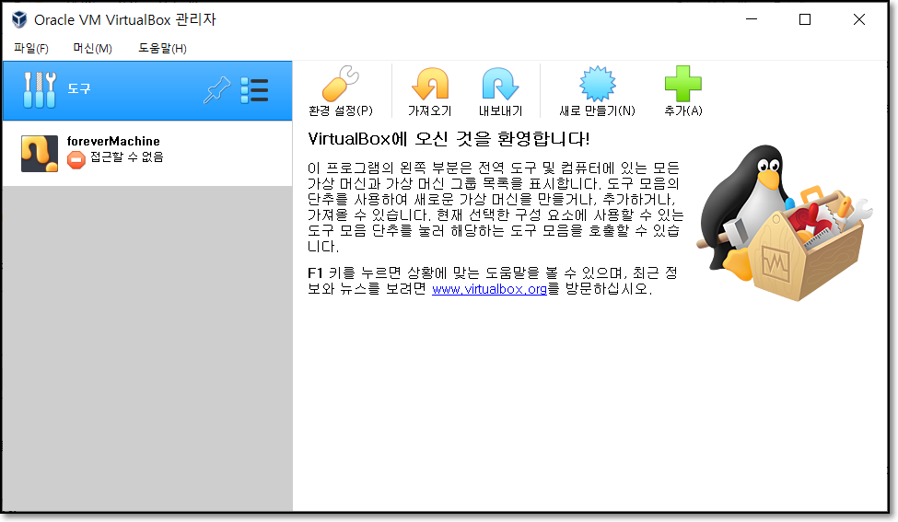The image size is (898, 522).
Task: Click the penguin toolbox illustration
Action: click(x=784, y=222)
